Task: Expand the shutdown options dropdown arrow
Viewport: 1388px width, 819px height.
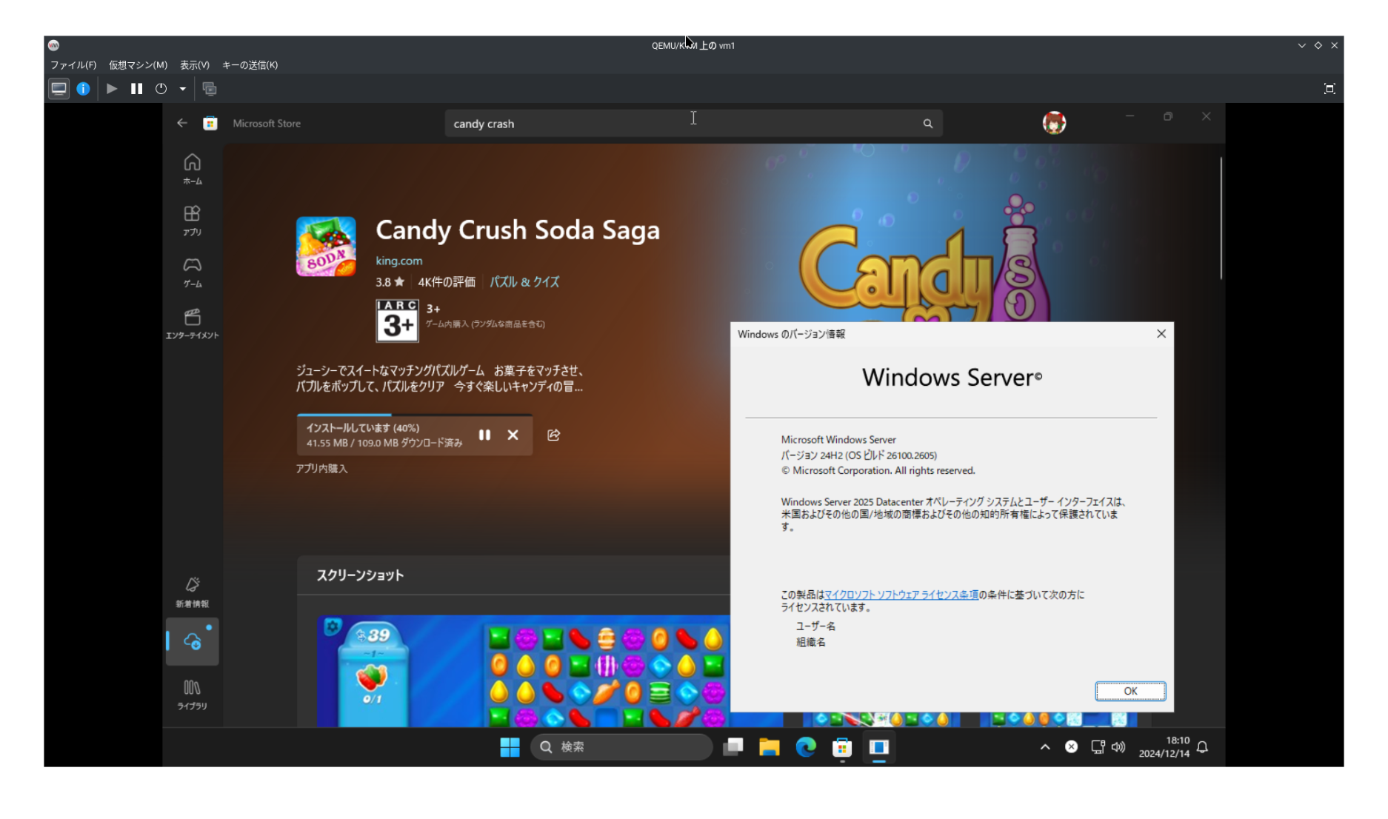Action: pos(182,89)
